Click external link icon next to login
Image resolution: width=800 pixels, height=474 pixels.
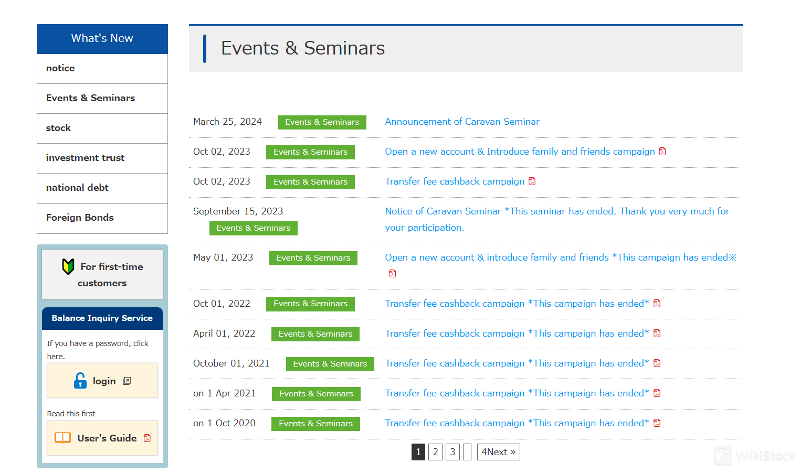pyautogui.click(x=127, y=381)
